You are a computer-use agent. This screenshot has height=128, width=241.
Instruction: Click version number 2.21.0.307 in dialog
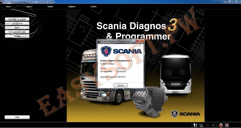click(x=121, y=69)
